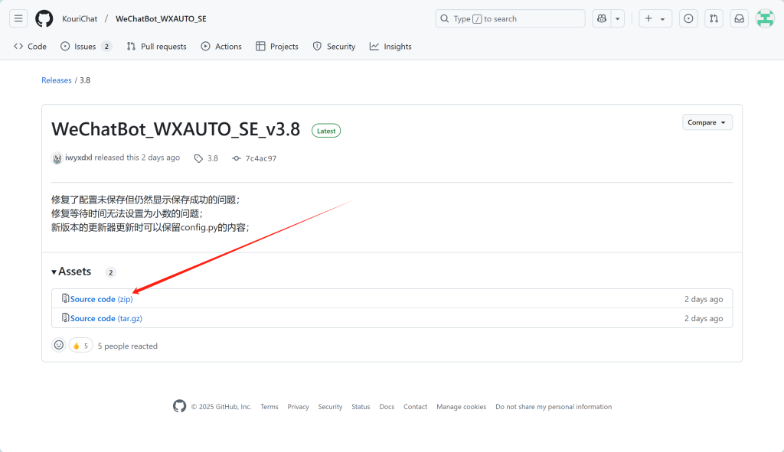The image size is (784, 452).
Task: Open the repository Security tab
Action: pyautogui.click(x=334, y=47)
